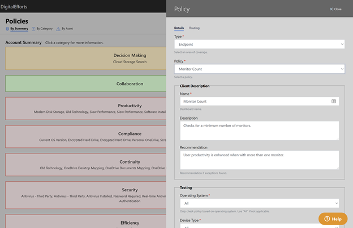Close the Policy panel
The image size is (353, 228).
coord(335,9)
